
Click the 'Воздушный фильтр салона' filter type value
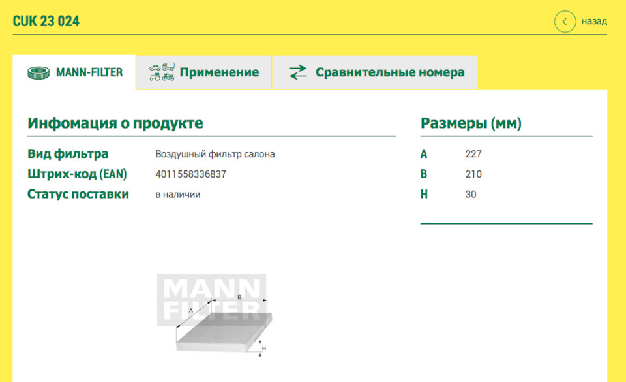(215, 154)
